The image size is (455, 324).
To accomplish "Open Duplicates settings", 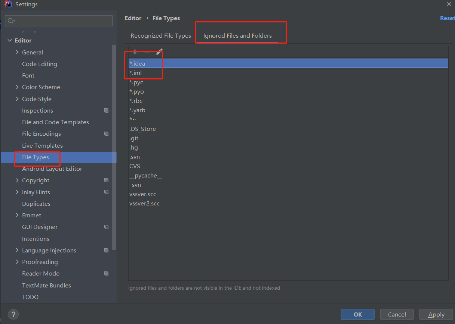I will pos(36,204).
